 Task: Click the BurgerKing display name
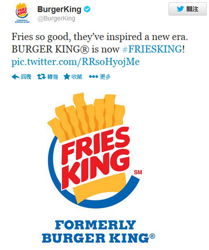pos(59,9)
